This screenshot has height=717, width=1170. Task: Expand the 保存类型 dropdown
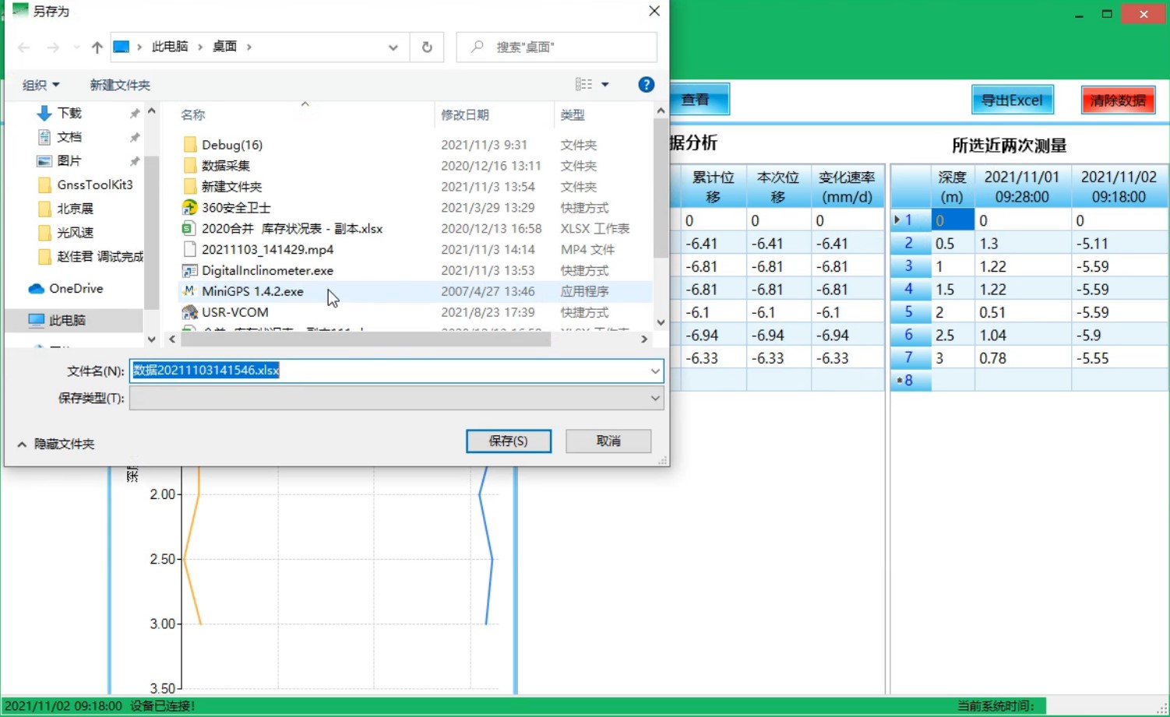pos(655,399)
